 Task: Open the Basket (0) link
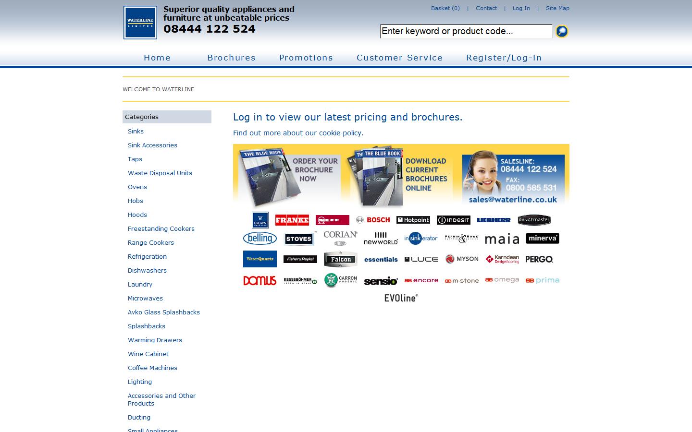445,8
